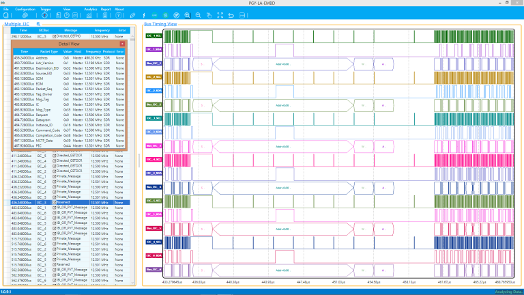Select the 515.768000us I3C_3 Reserved row
The width and height of the screenshot is (524, 295).
70,264
